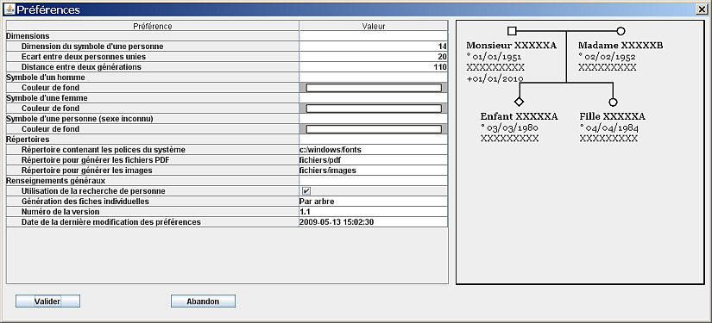Select the Préférence column header
Image resolution: width=712 pixels, height=323 pixels.
(153, 27)
